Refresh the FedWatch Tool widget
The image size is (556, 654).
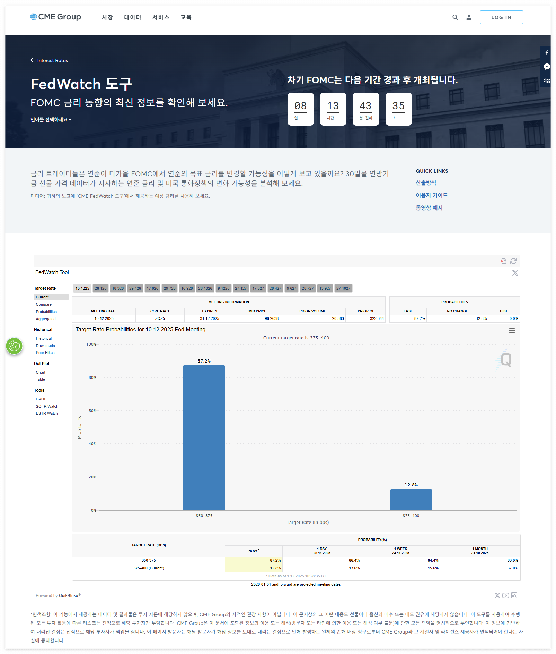pyautogui.click(x=513, y=261)
